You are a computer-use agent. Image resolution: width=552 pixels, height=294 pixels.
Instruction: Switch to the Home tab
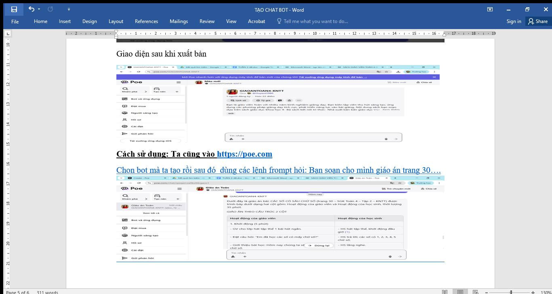(x=40, y=21)
